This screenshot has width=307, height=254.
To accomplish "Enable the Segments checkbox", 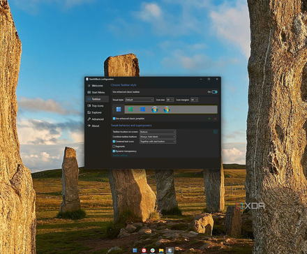I will [x=114, y=147].
